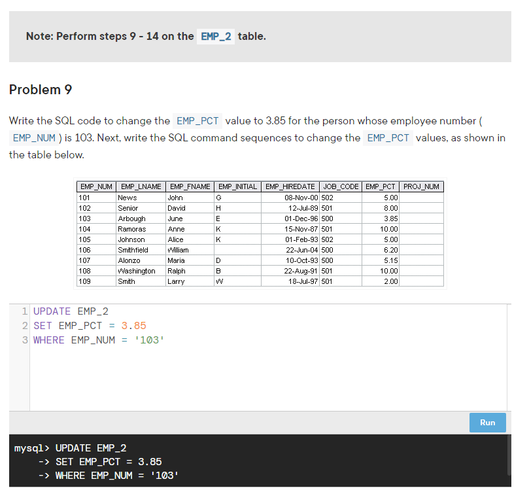
Task: Click the Arbough row in the table
Action: [x=260, y=219]
